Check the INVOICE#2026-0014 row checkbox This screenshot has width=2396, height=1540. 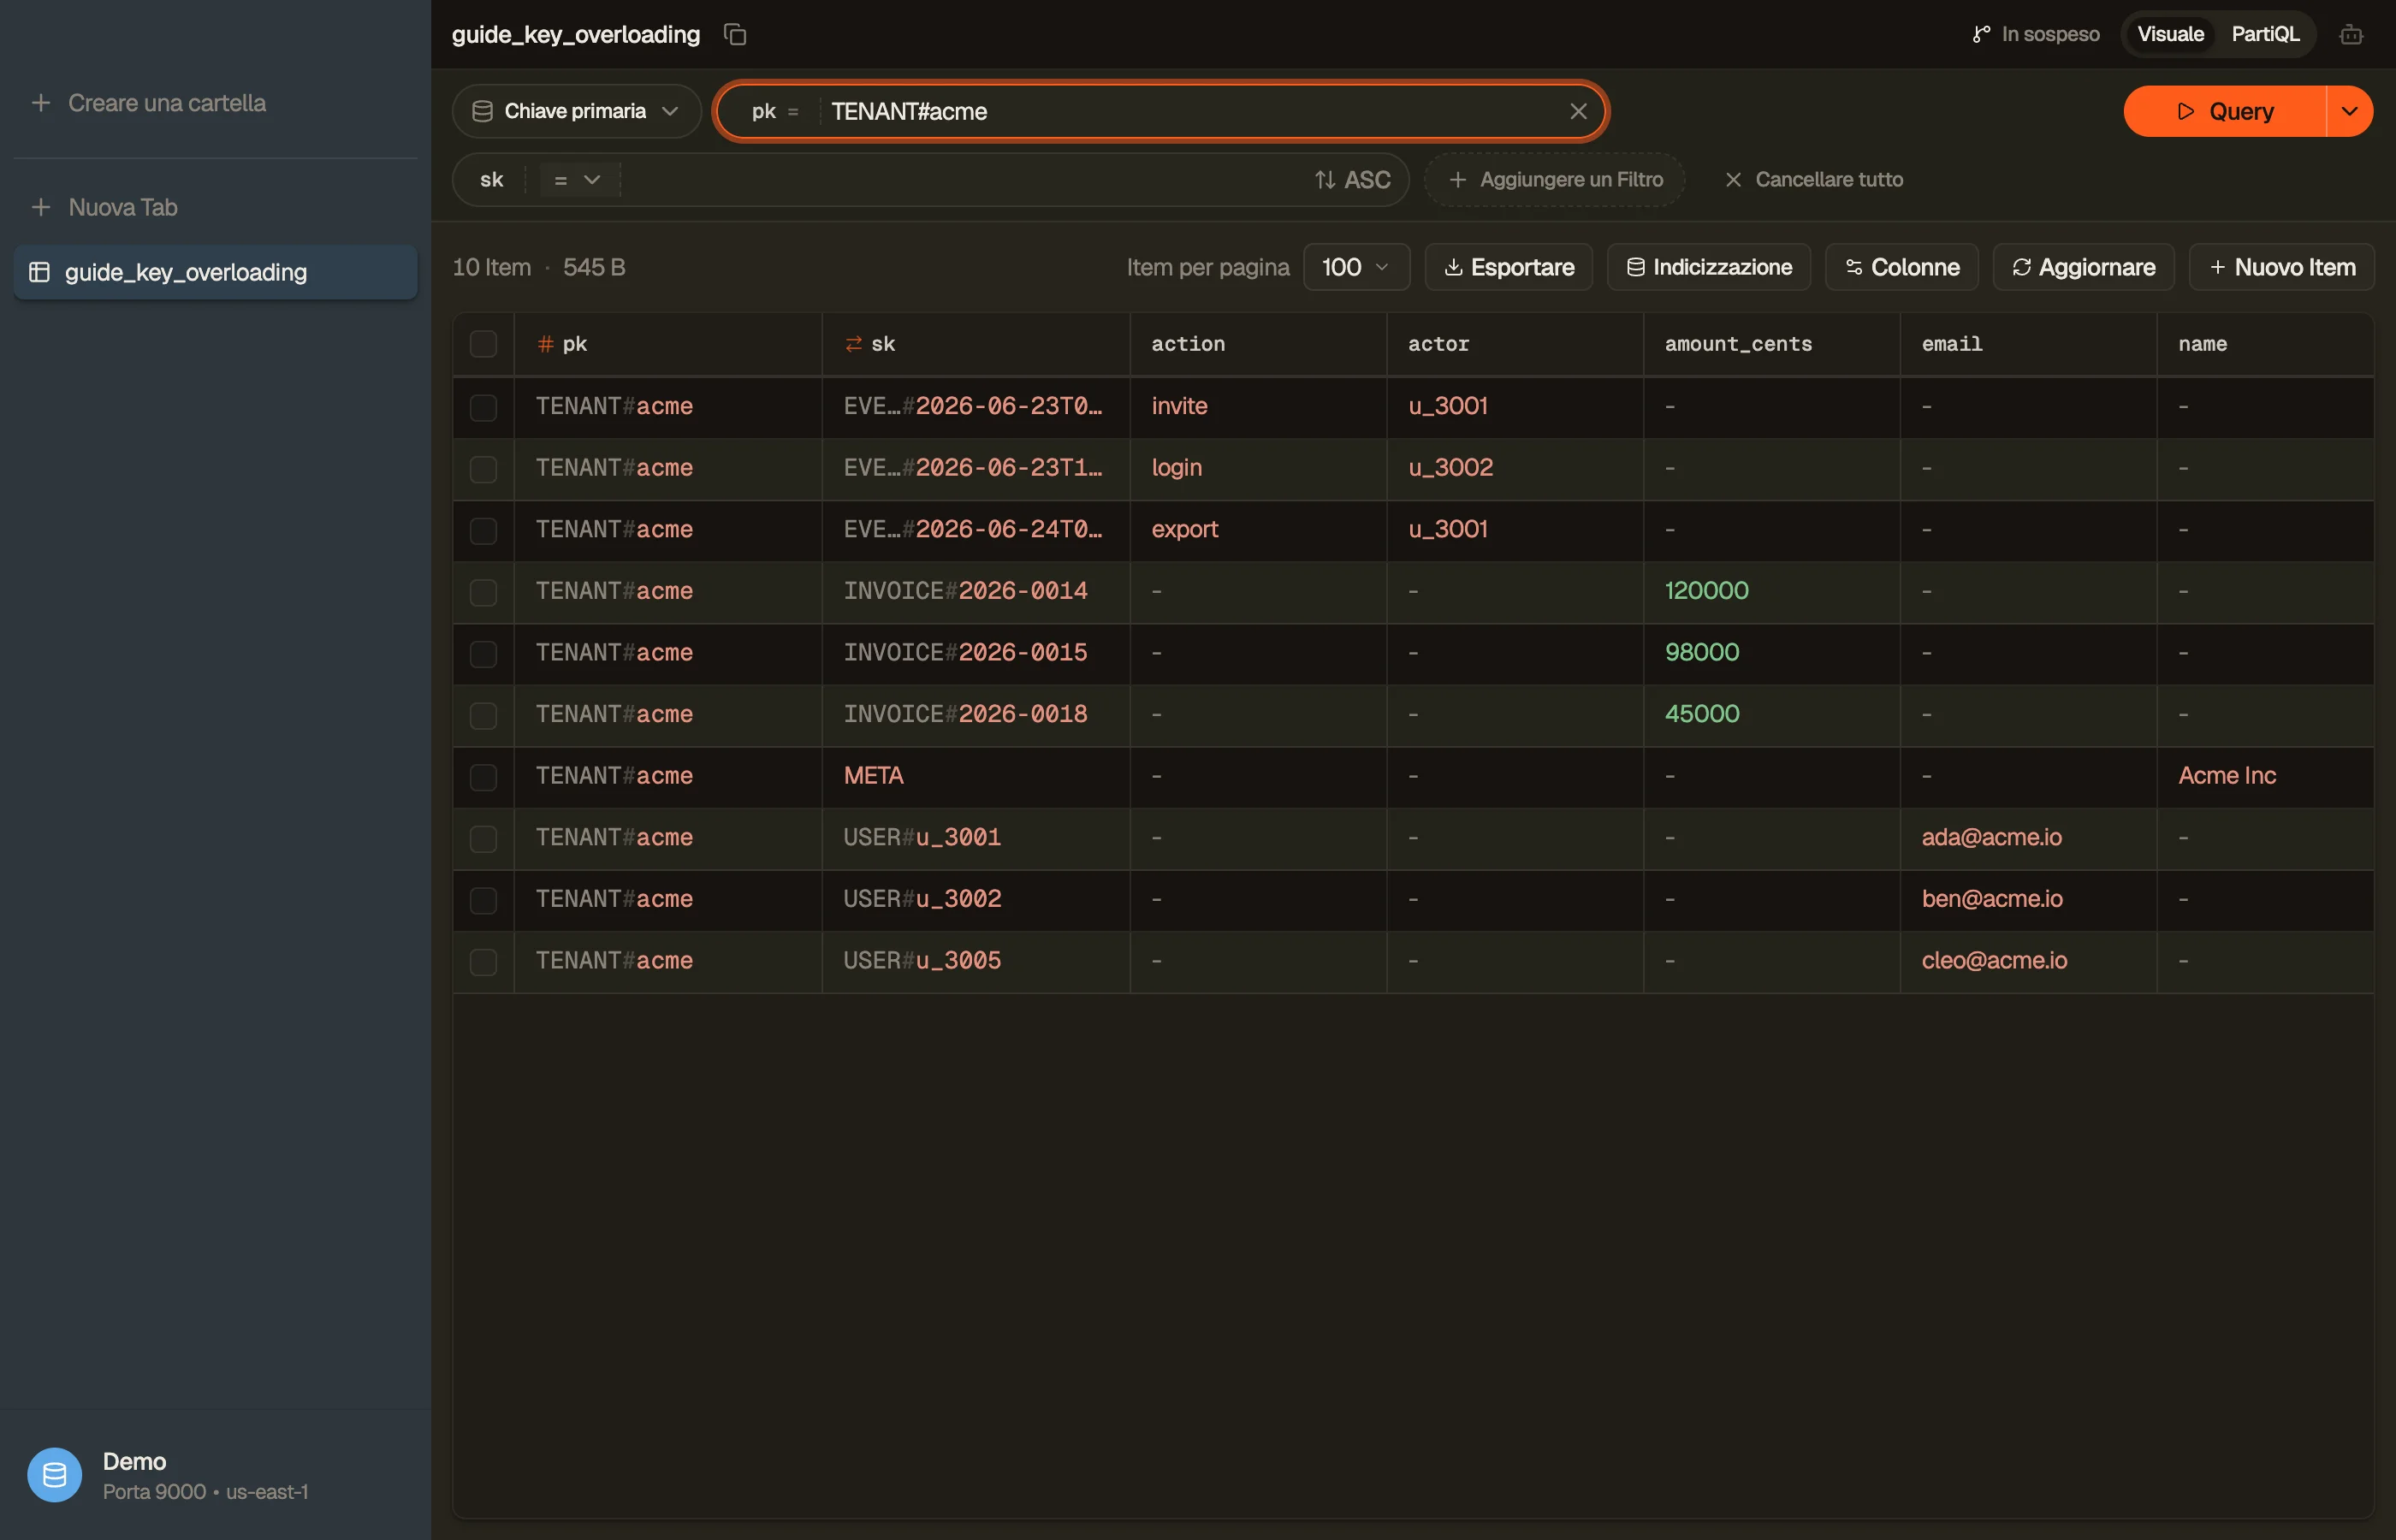(x=484, y=592)
